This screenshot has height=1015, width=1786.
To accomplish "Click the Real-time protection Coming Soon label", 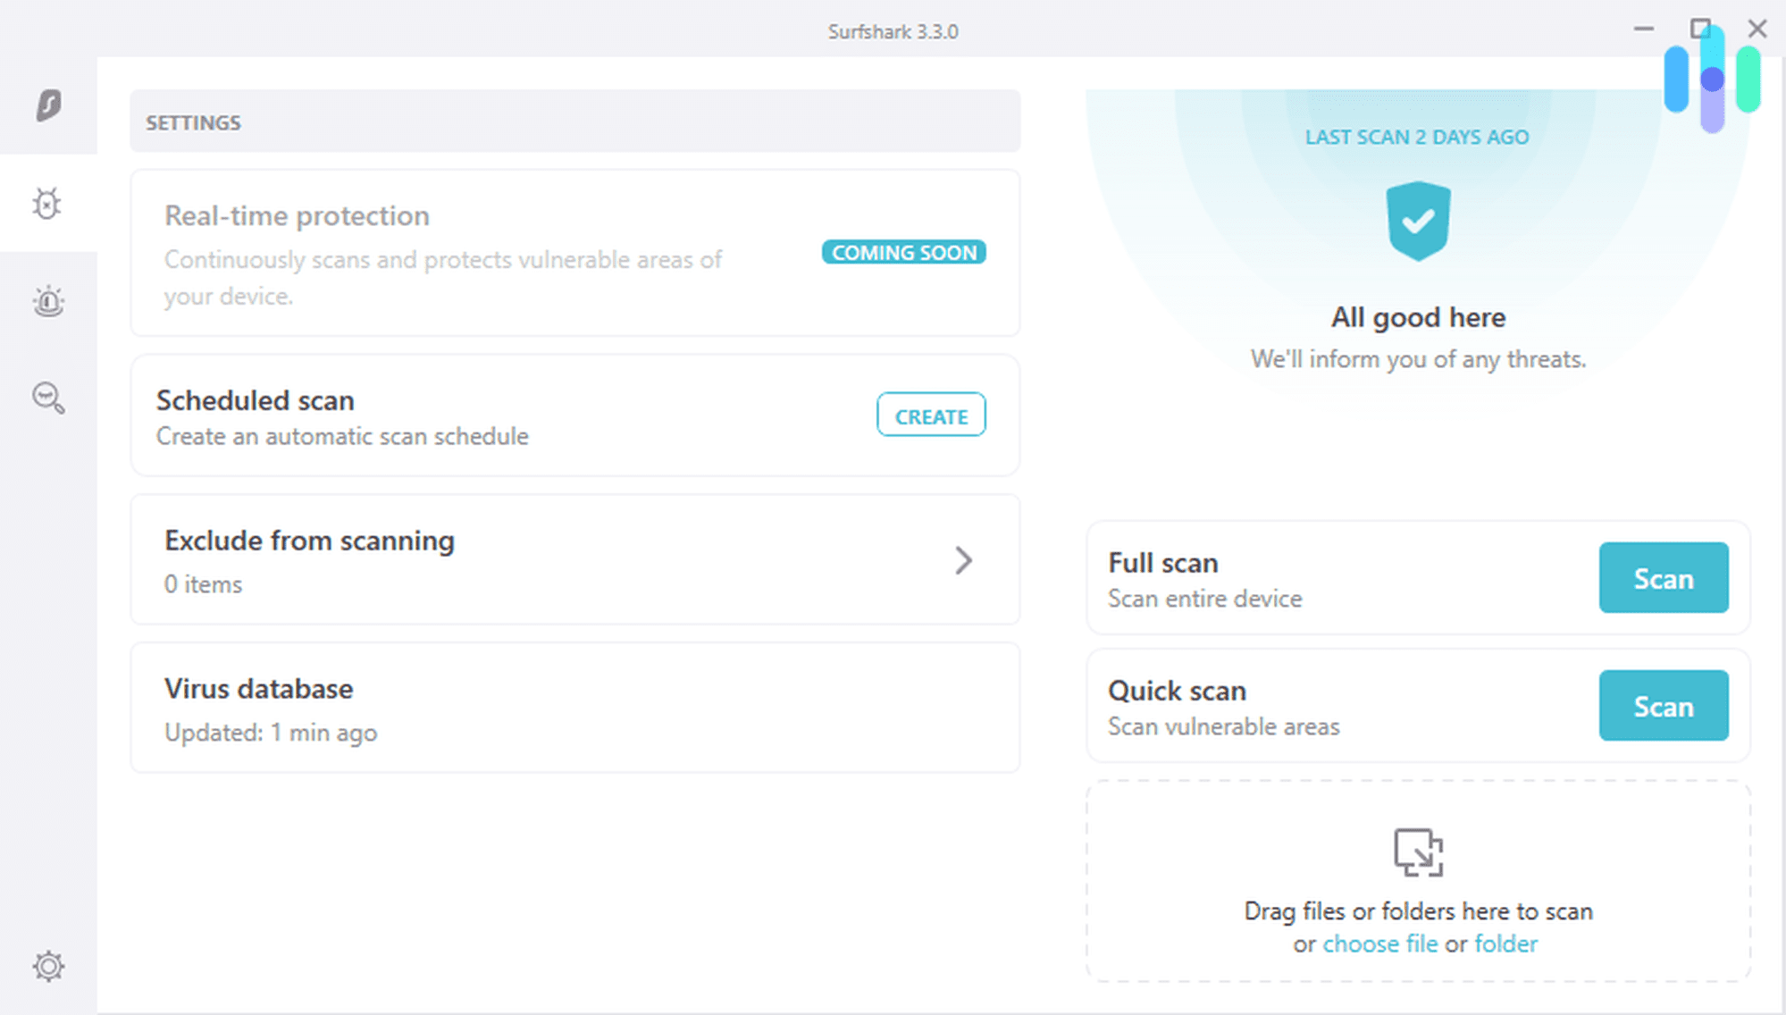I will tap(904, 252).
